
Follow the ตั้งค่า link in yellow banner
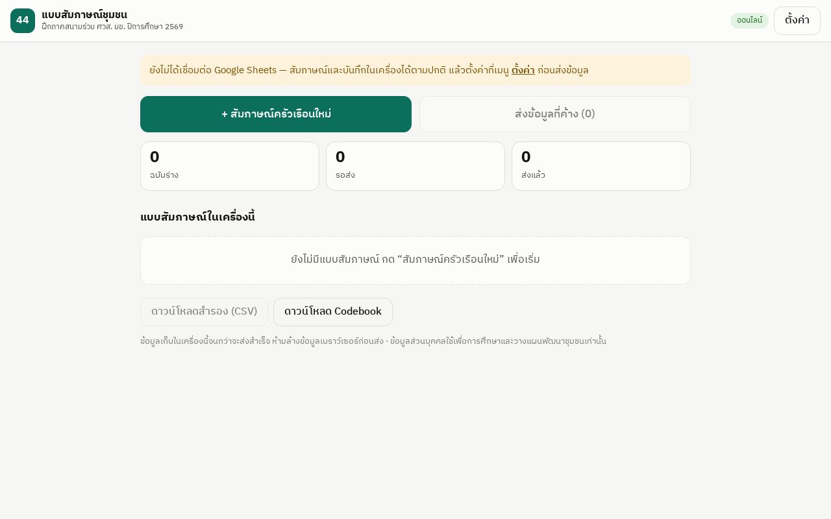coord(523,70)
